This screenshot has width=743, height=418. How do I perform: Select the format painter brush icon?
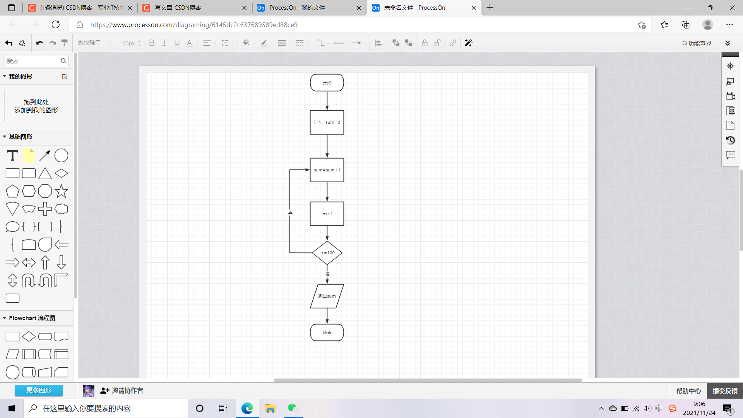65,43
